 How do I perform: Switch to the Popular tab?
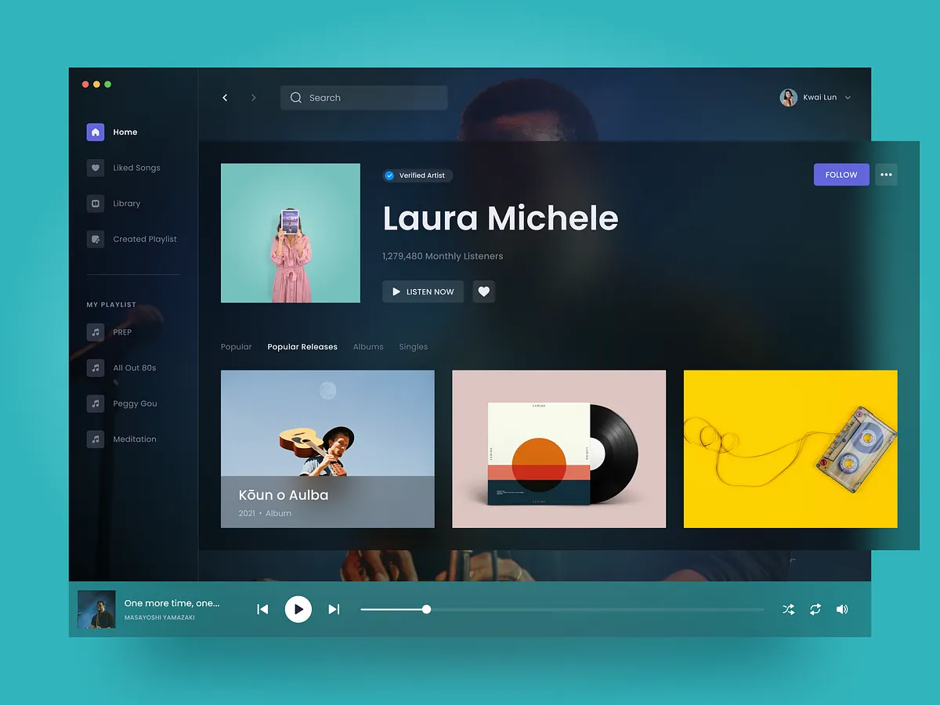point(237,347)
